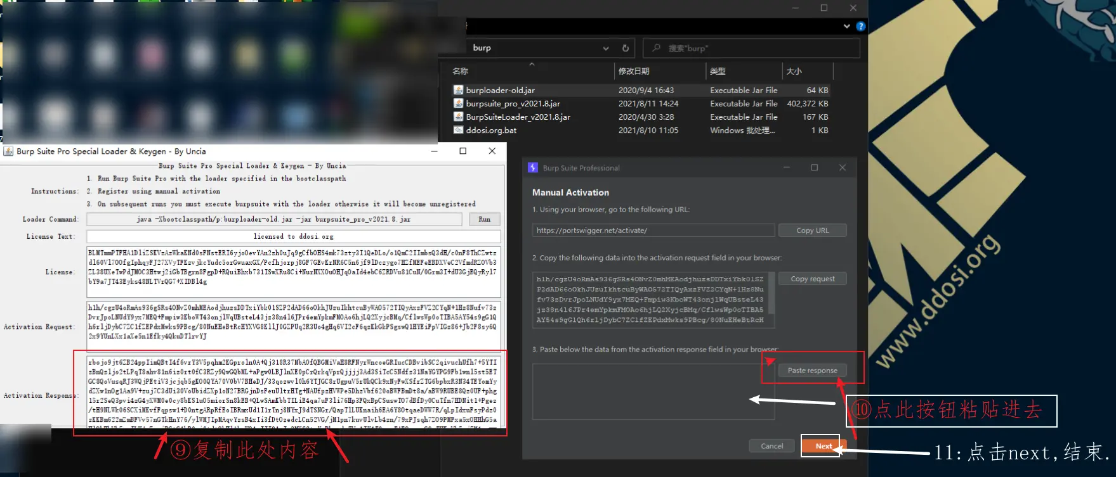This screenshot has height=477, width=1116.
Task: Click inside the License text area
Action: pyautogui.click(x=294, y=272)
